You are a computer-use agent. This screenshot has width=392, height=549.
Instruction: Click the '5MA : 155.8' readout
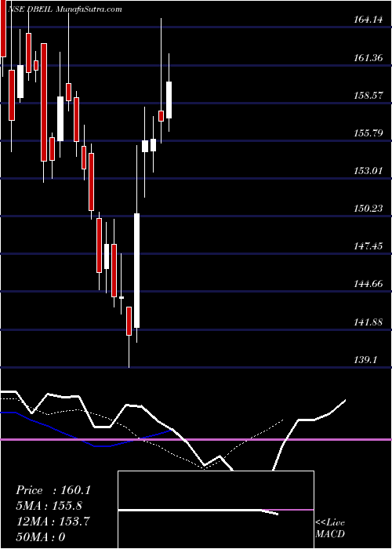click(x=49, y=506)
